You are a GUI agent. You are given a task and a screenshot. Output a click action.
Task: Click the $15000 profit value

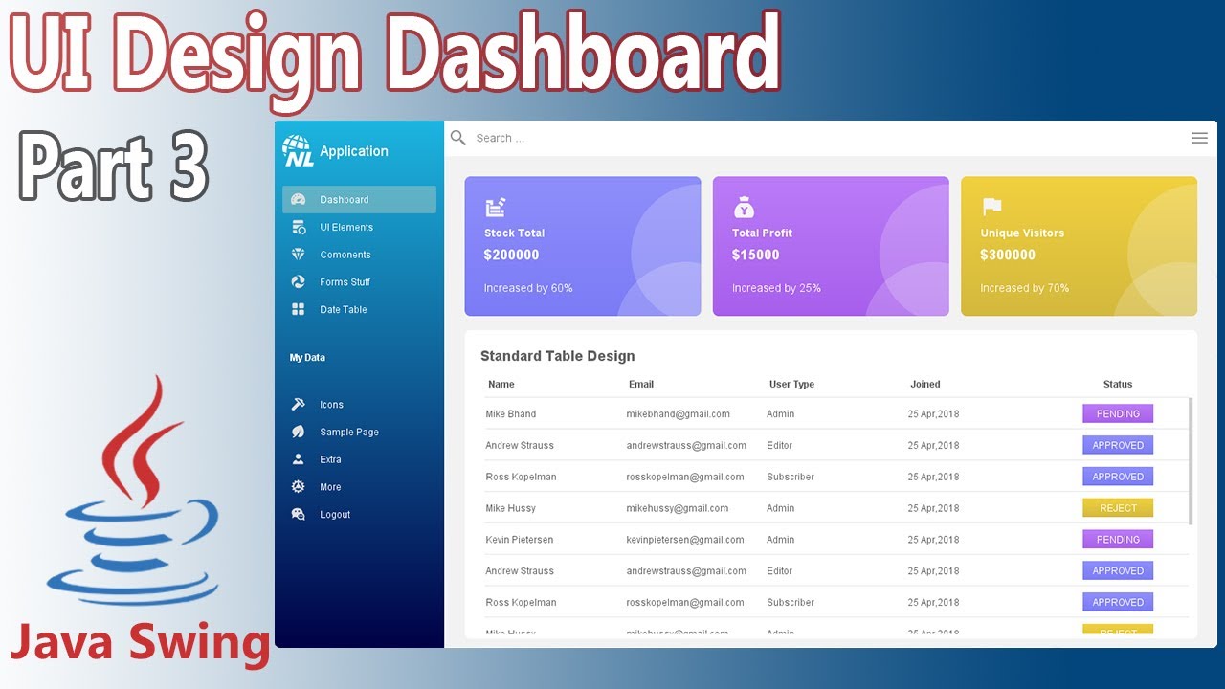pos(756,255)
